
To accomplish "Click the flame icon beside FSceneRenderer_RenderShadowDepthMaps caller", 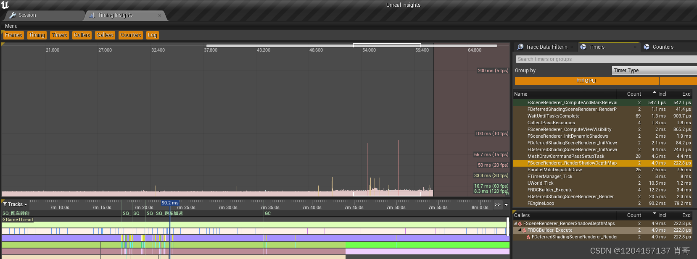I will click(520, 224).
